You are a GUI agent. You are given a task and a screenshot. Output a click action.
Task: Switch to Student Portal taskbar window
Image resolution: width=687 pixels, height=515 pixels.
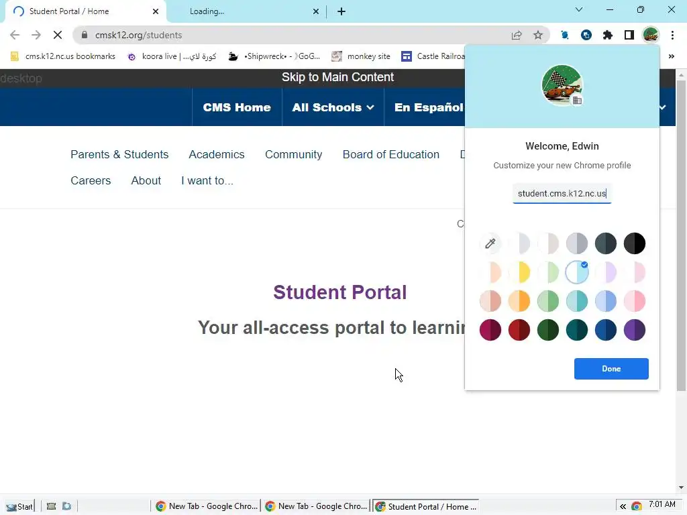pos(426,506)
